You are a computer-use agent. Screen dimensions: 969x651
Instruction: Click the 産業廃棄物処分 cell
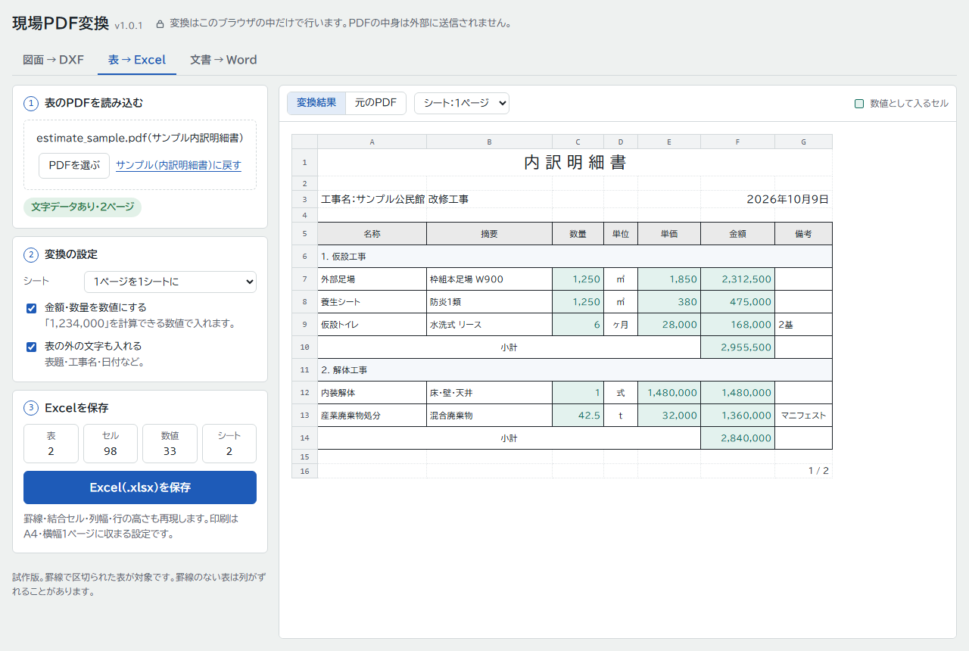pyautogui.click(x=372, y=416)
